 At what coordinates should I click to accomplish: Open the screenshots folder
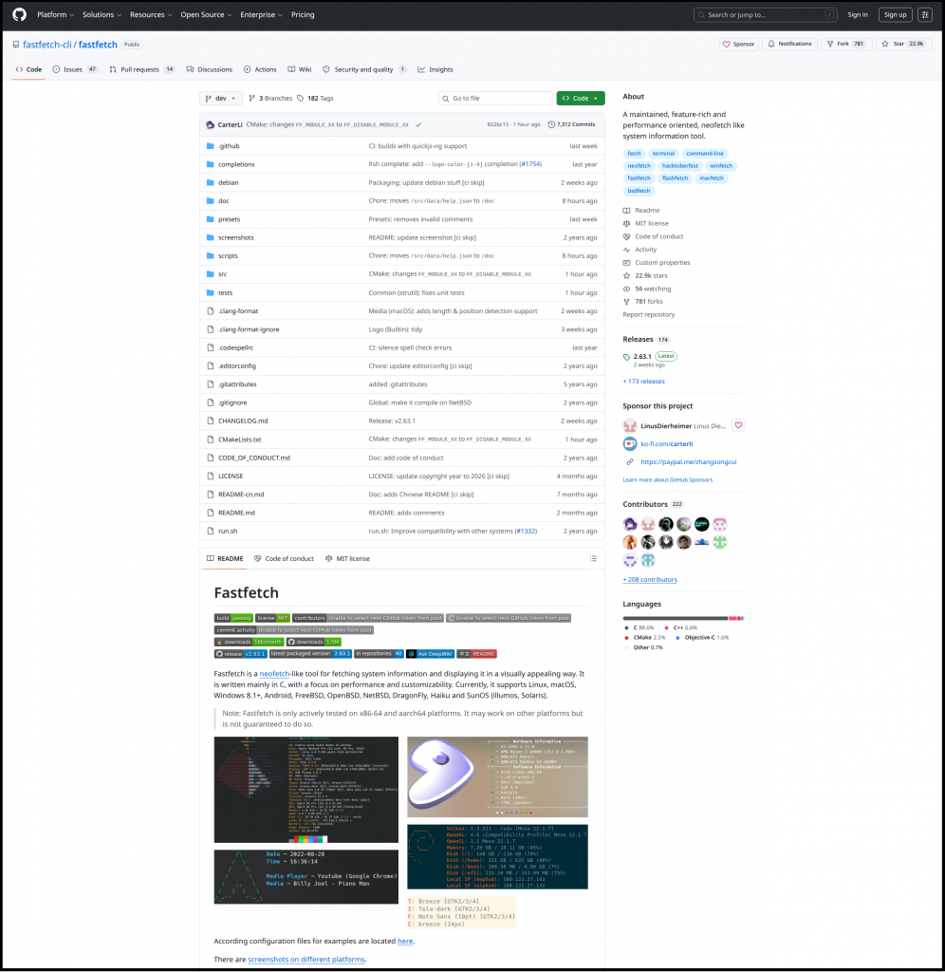(235, 237)
